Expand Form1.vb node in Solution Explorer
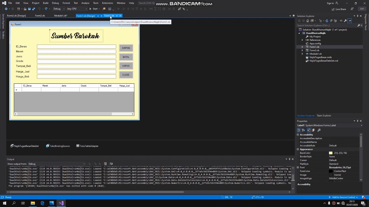Viewport: 369px width, 207px height. coord(302,47)
